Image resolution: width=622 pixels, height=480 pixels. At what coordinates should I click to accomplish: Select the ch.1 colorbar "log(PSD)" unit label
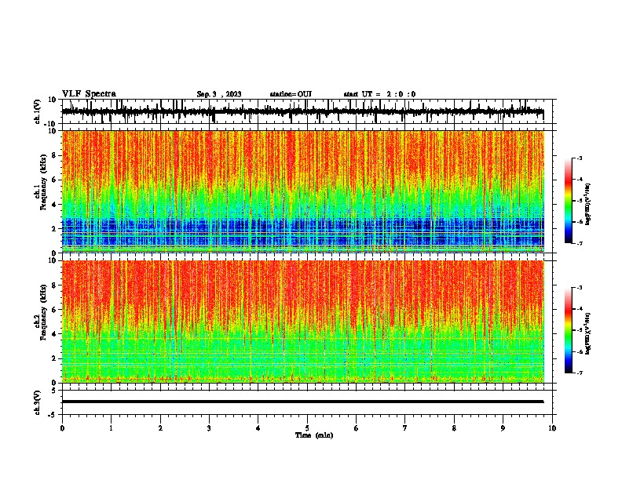coord(587,204)
